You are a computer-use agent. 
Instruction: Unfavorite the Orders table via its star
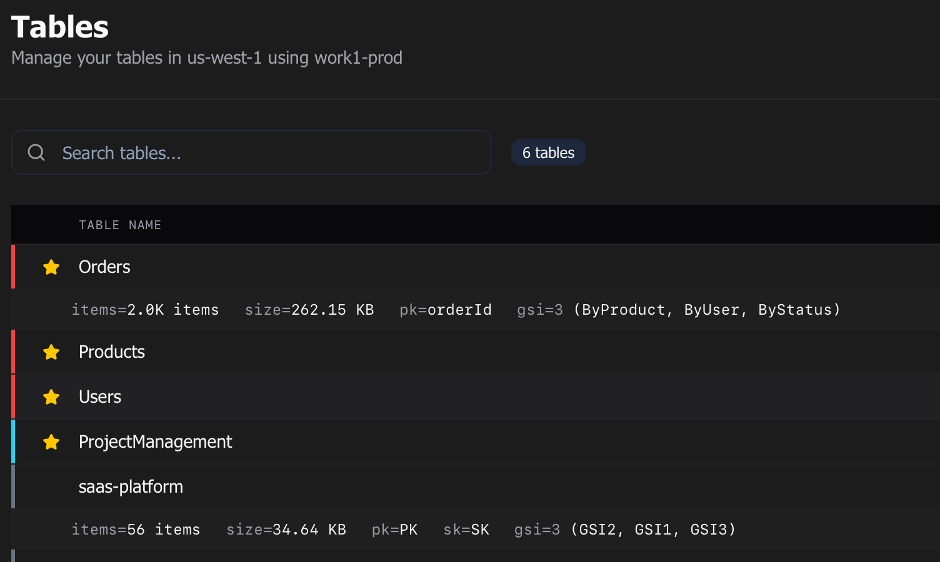(x=51, y=267)
